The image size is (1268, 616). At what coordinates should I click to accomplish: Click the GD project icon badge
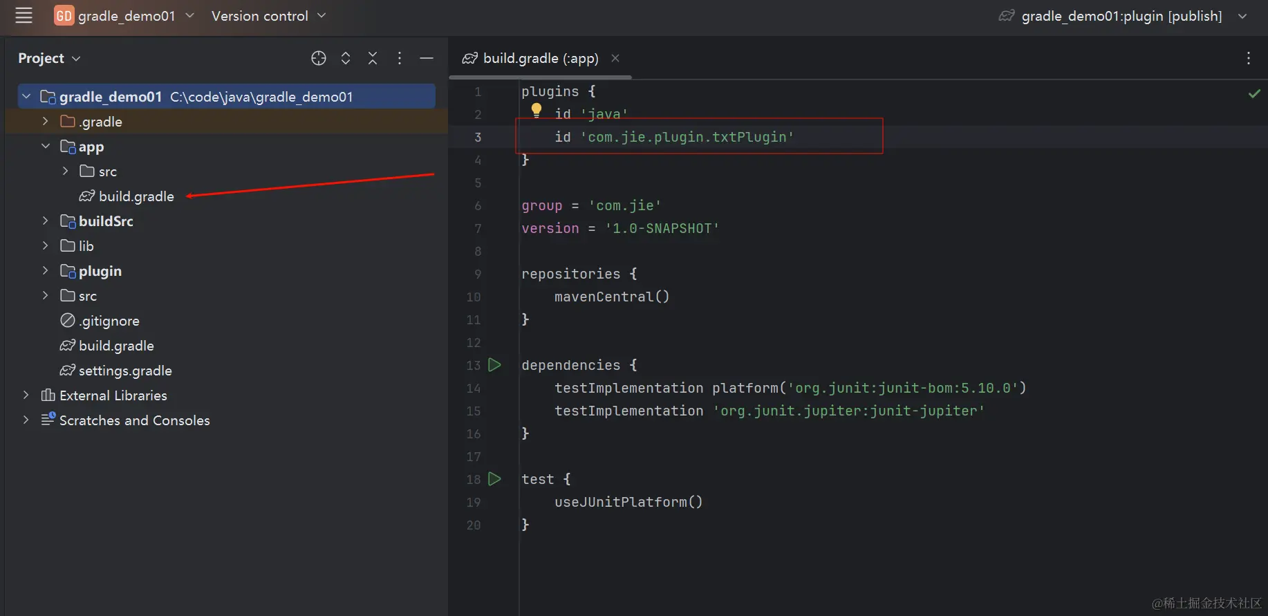[x=64, y=15]
